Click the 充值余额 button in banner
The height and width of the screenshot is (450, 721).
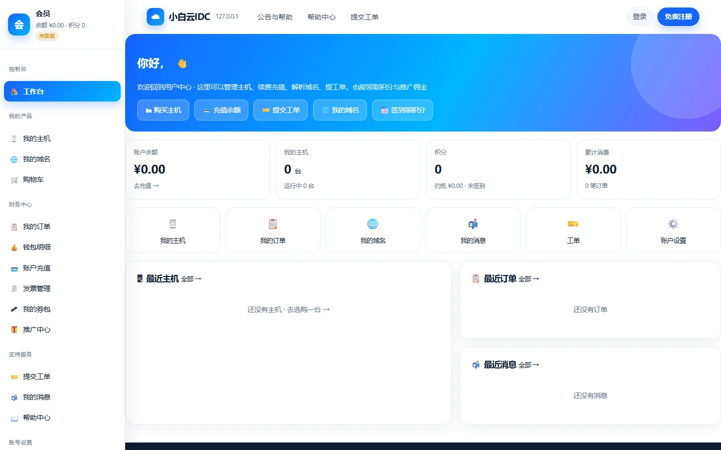[x=221, y=110]
